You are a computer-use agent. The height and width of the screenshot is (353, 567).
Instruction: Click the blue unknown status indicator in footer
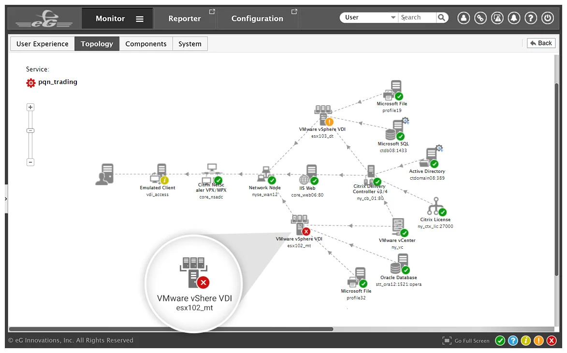pos(513,340)
